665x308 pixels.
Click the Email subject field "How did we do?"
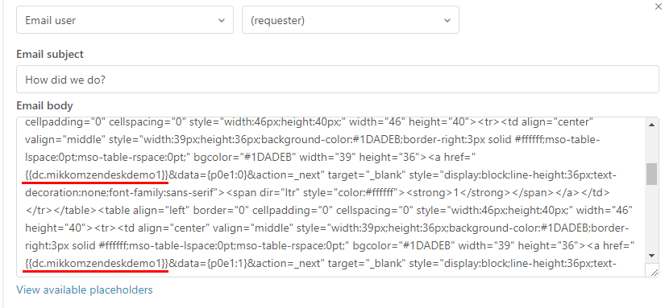[338, 79]
